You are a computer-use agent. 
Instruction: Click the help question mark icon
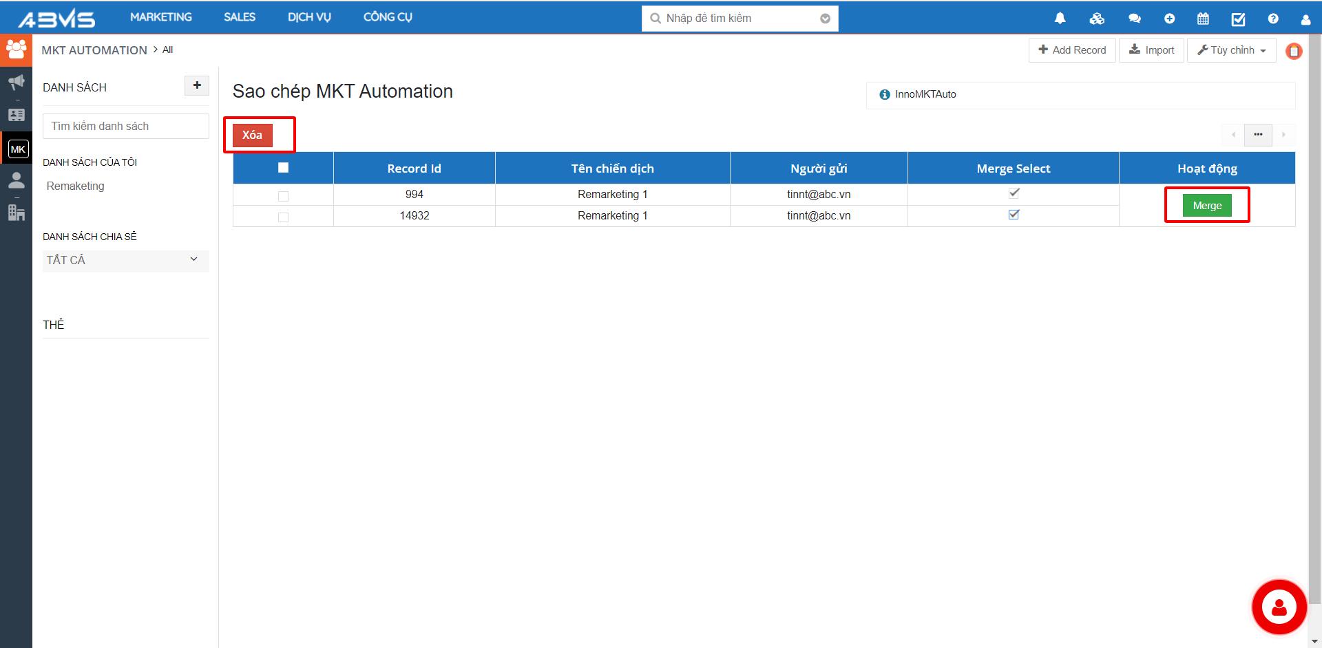coord(1272,19)
